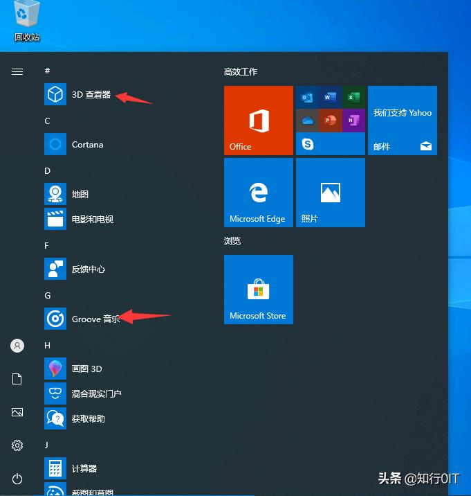This screenshot has width=471, height=496.
Task: Open the Mail (邮件) tile
Action: tap(403, 121)
